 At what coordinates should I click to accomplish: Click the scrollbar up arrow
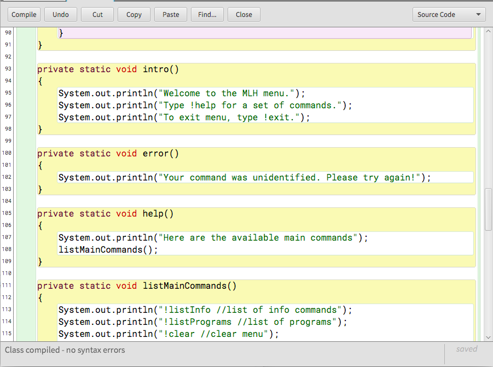pos(488,31)
